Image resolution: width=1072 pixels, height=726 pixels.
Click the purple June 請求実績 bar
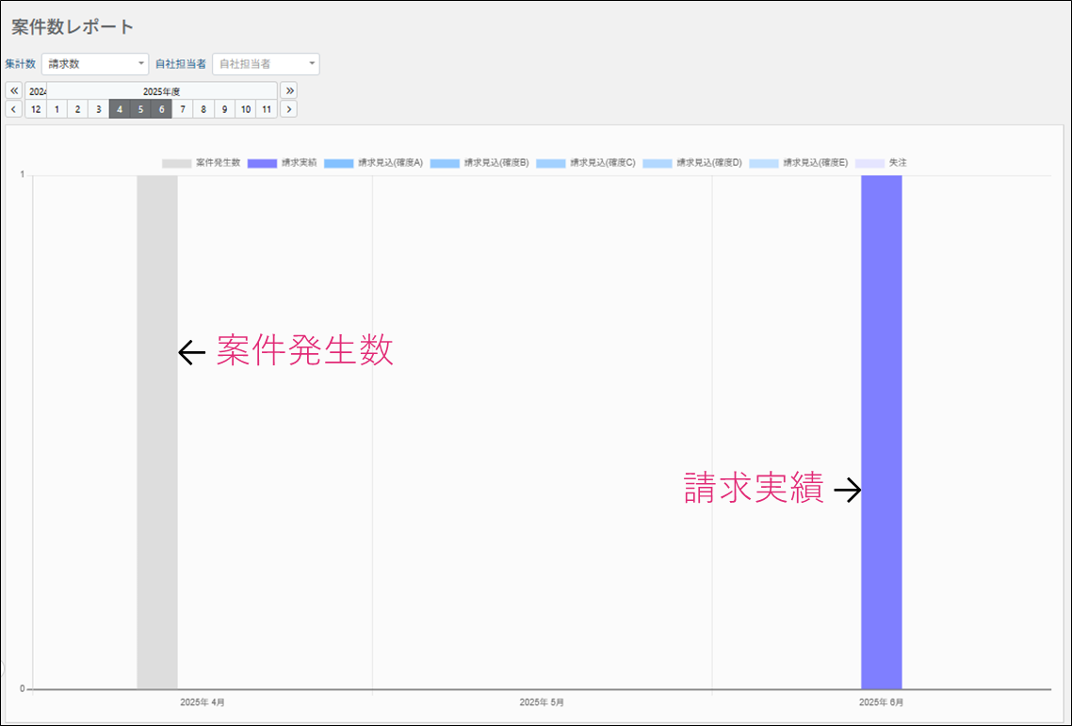pos(881,432)
